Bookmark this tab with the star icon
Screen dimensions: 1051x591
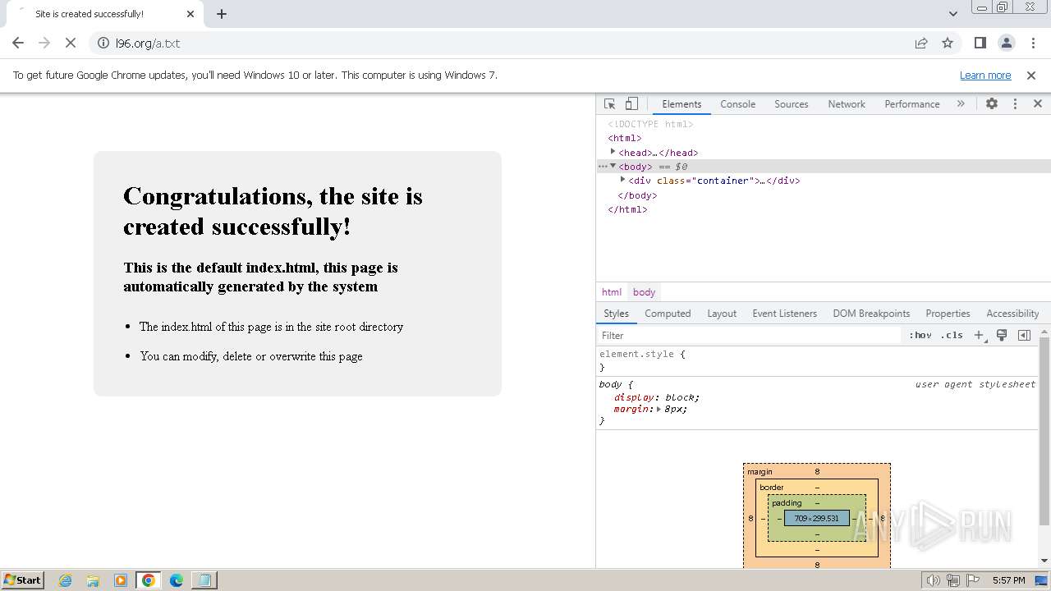tap(948, 43)
